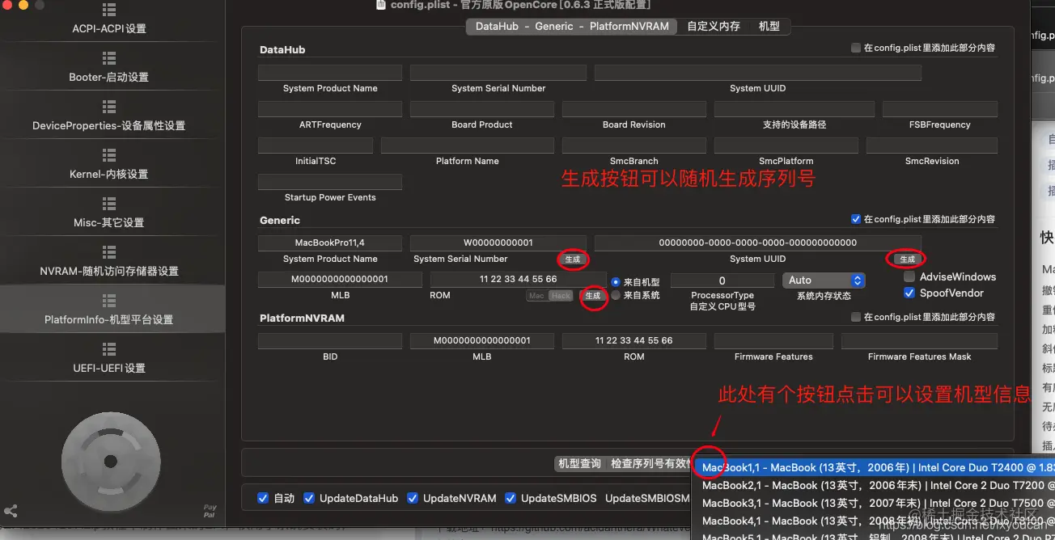Viewport: 1055px width, 540px height.
Task: Open the Auto 系统内存状态 dropdown
Action: click(x=824, y=280)
